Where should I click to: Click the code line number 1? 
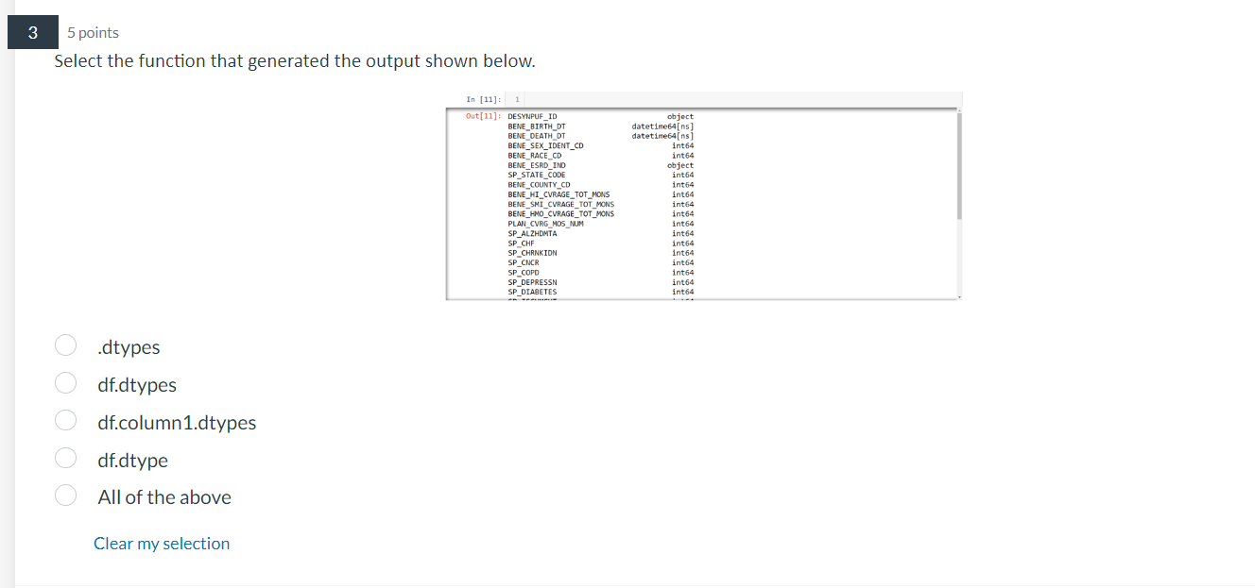(516, 98)
